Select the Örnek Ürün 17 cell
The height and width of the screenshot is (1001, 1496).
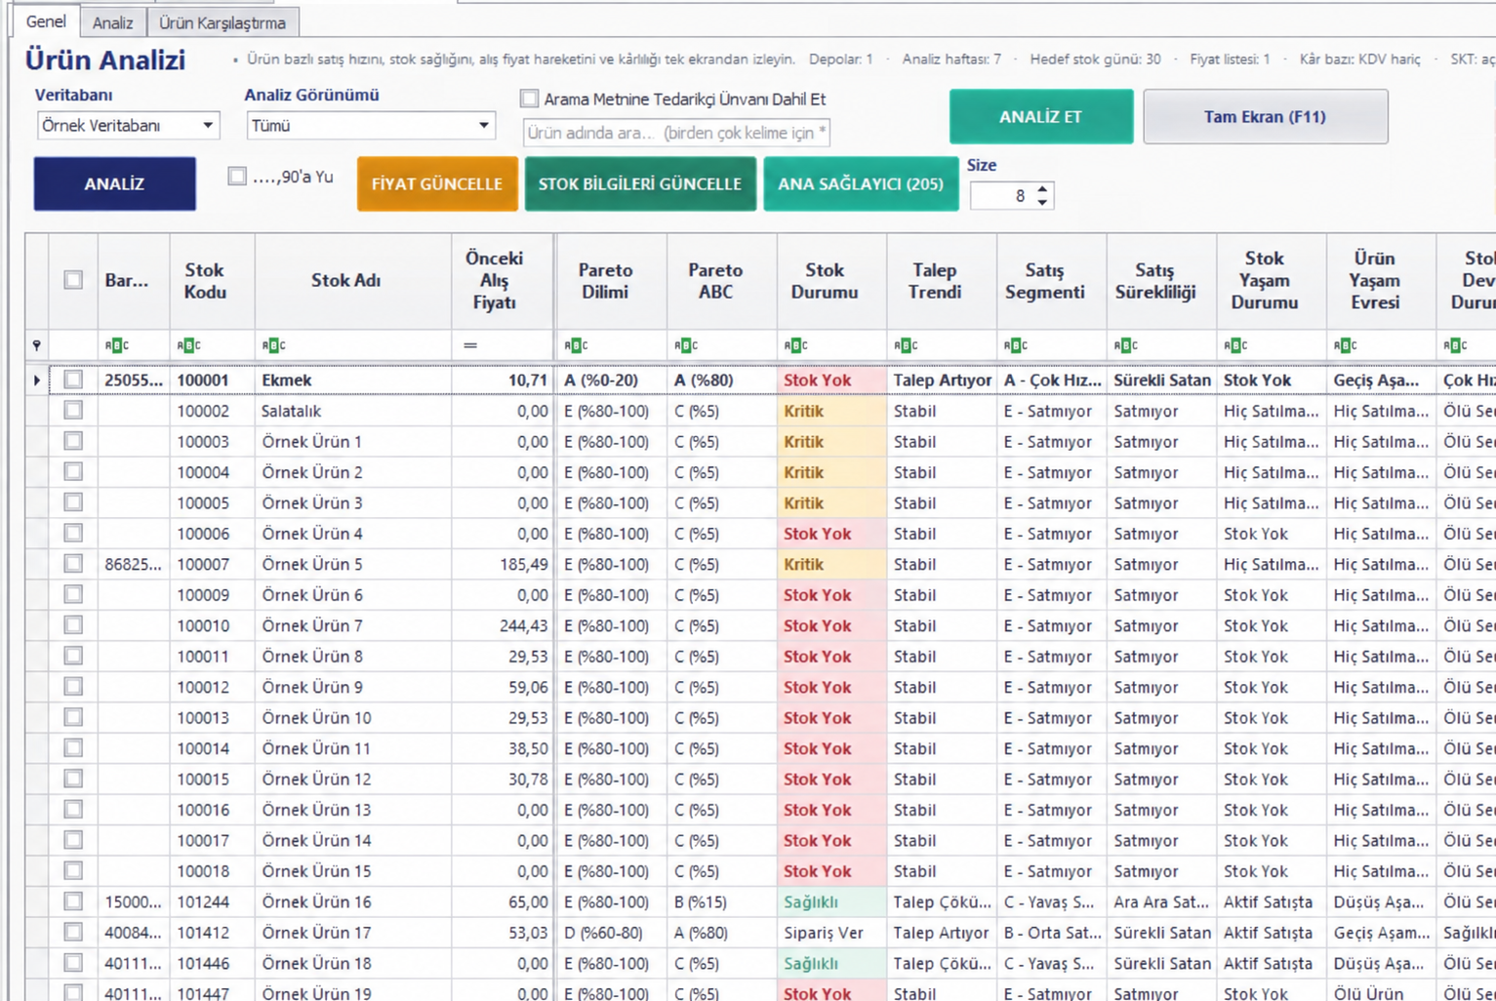tap(353, 933)
